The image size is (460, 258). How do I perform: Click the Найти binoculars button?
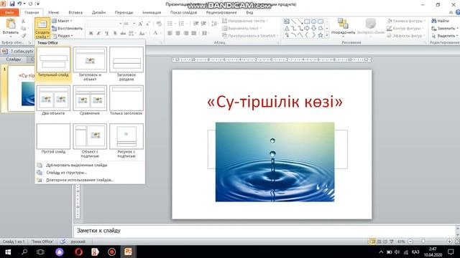coord(441,21)
